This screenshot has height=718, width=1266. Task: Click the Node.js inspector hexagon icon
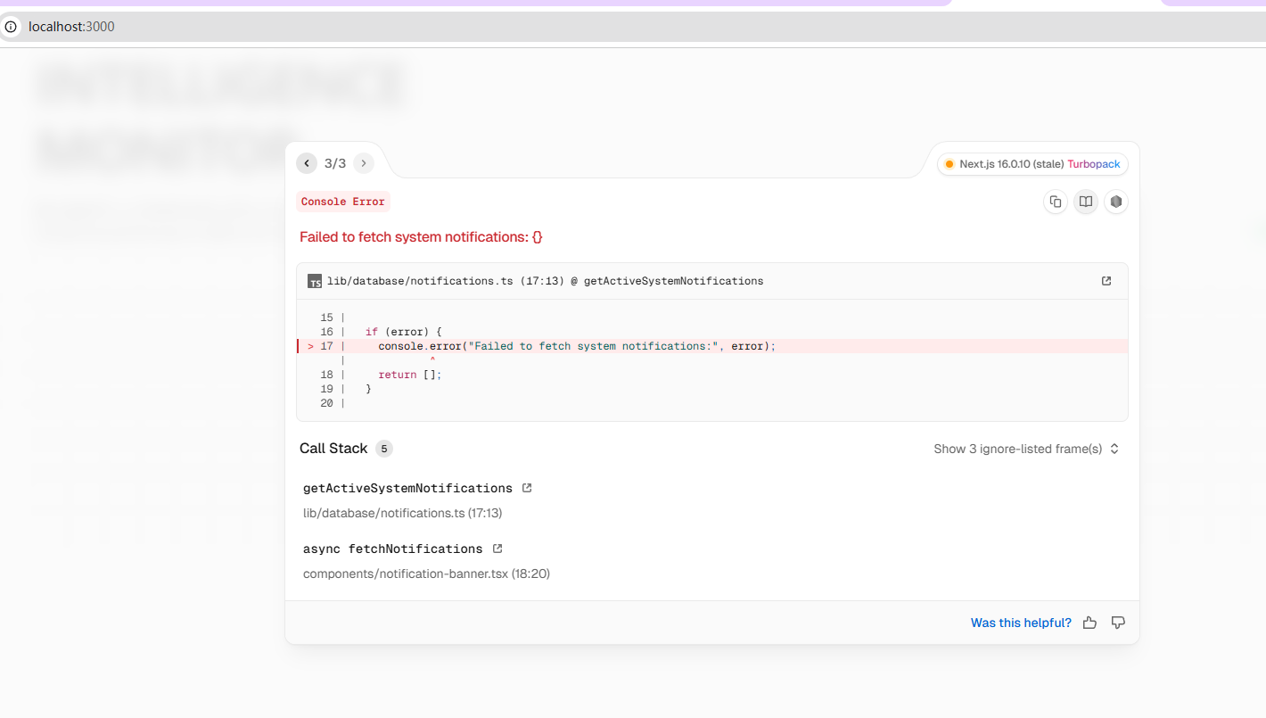pos(1116,202)
